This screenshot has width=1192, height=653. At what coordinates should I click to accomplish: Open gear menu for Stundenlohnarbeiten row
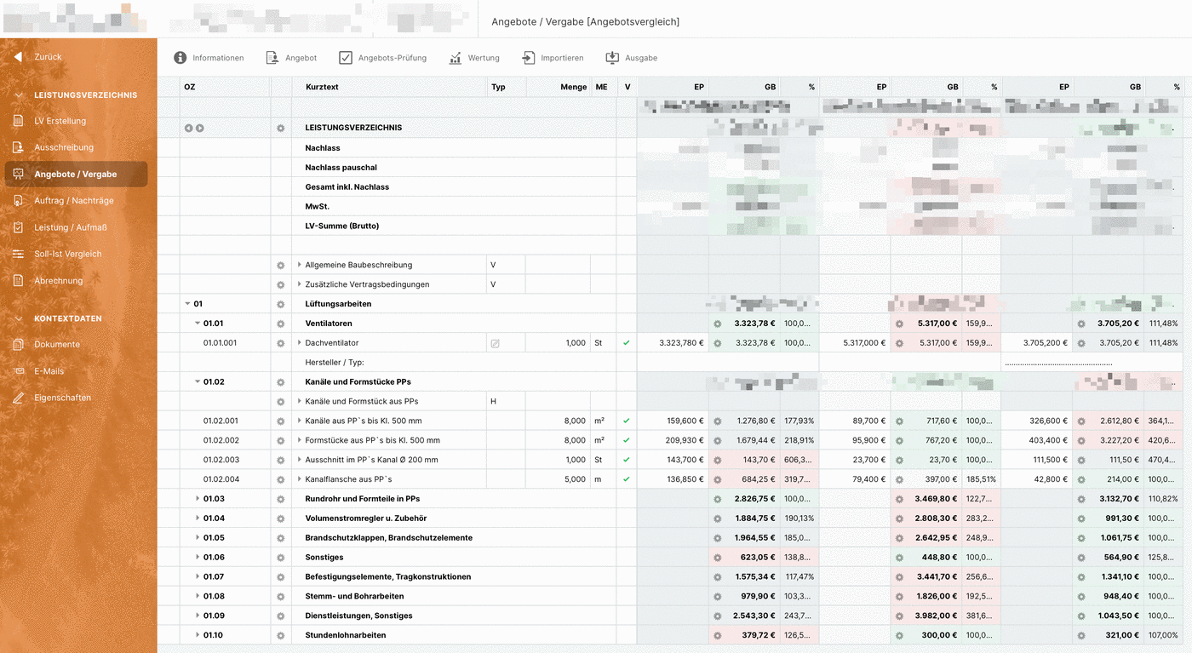(x=281, y=635)
